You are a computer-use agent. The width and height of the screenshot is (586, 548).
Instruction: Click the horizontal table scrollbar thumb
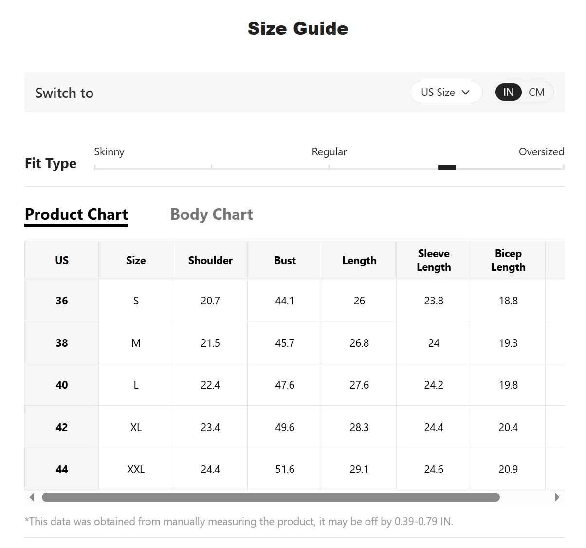271,497
